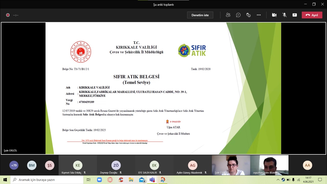Click Şule ERGÖL presenter name label
Image resolution: width=327 pixels, height=184 pixels.
click(10, 151)
